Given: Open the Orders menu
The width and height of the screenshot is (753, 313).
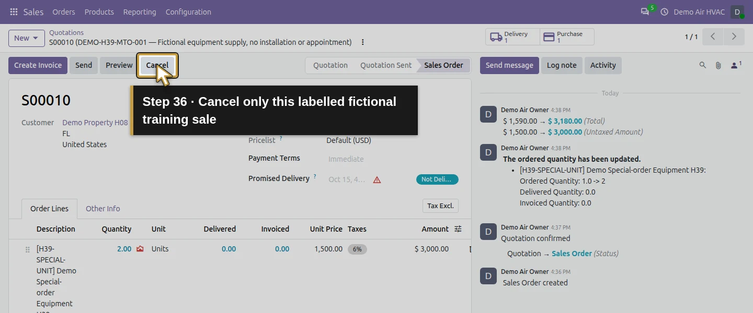Looking at the screenshot, I should 64,11.
